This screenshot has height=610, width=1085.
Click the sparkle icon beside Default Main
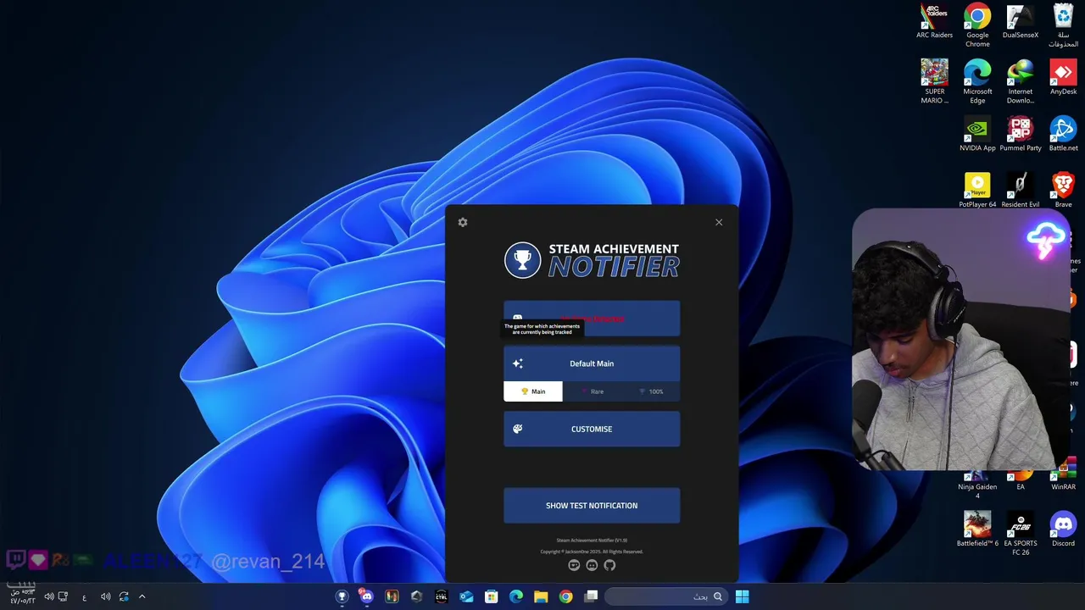coord(518,363)
